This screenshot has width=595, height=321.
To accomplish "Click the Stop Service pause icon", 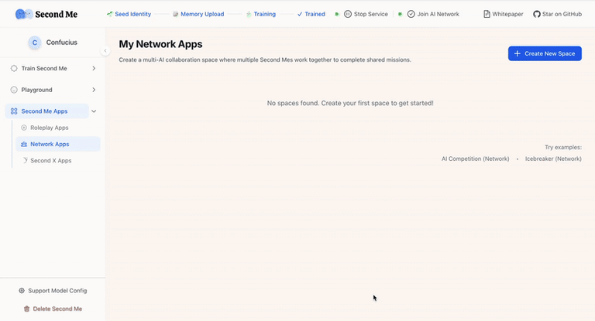I will click(x=348, y=14).
